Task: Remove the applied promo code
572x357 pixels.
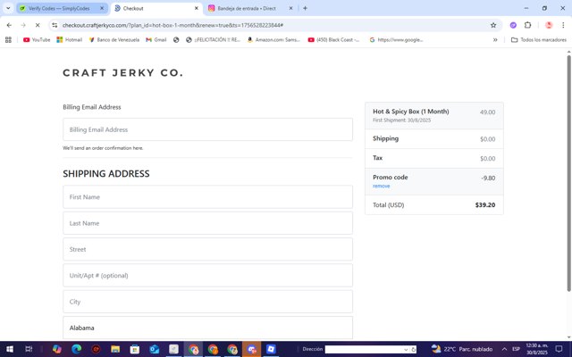Action: click(382, 186)
